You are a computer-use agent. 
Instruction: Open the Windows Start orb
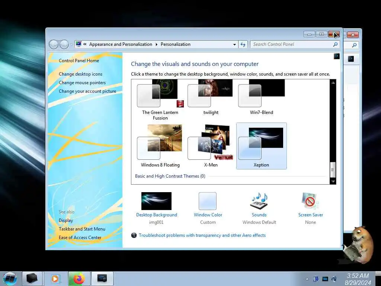[x=10, y=279]
